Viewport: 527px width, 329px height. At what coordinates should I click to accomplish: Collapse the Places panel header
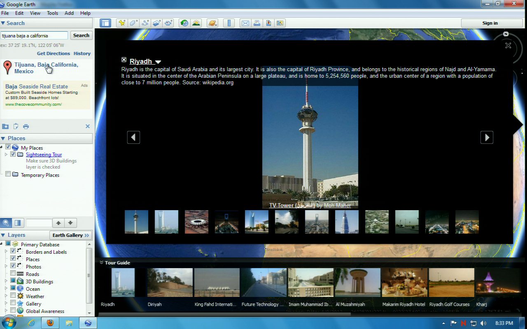(x=3, y=139)
